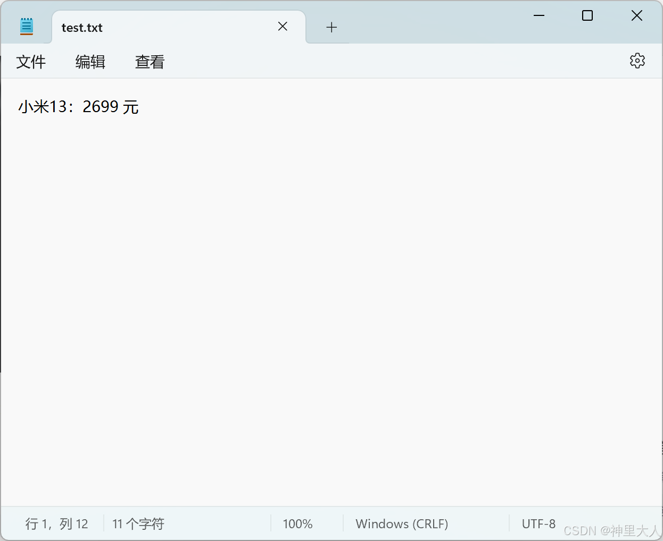Open Notepad settings gear

[637, 61]
